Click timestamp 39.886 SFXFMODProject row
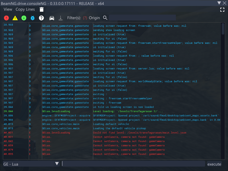Viewport: 228px width, 171px height. tap(8, 116)
